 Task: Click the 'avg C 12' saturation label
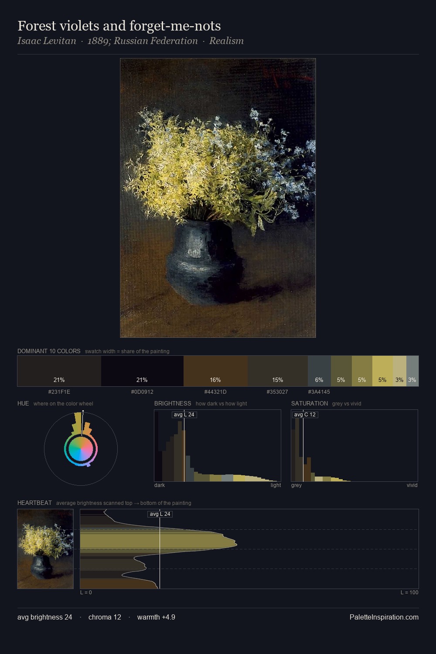(x=305, y=415)
